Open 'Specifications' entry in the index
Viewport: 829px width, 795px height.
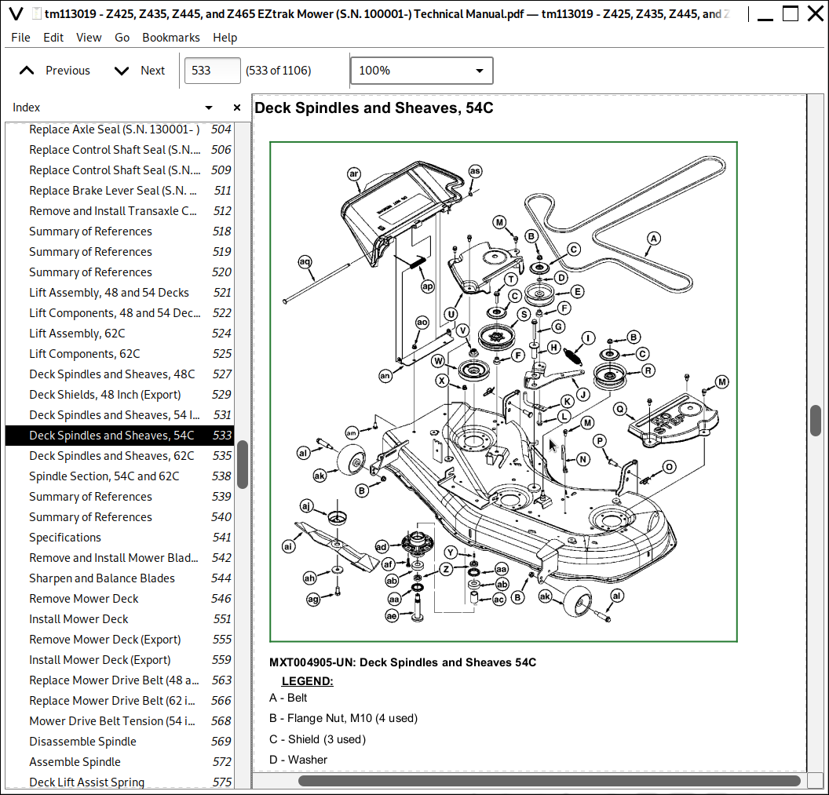[65, 538]
